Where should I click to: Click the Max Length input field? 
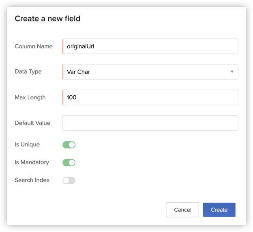[x=150, y=97]
